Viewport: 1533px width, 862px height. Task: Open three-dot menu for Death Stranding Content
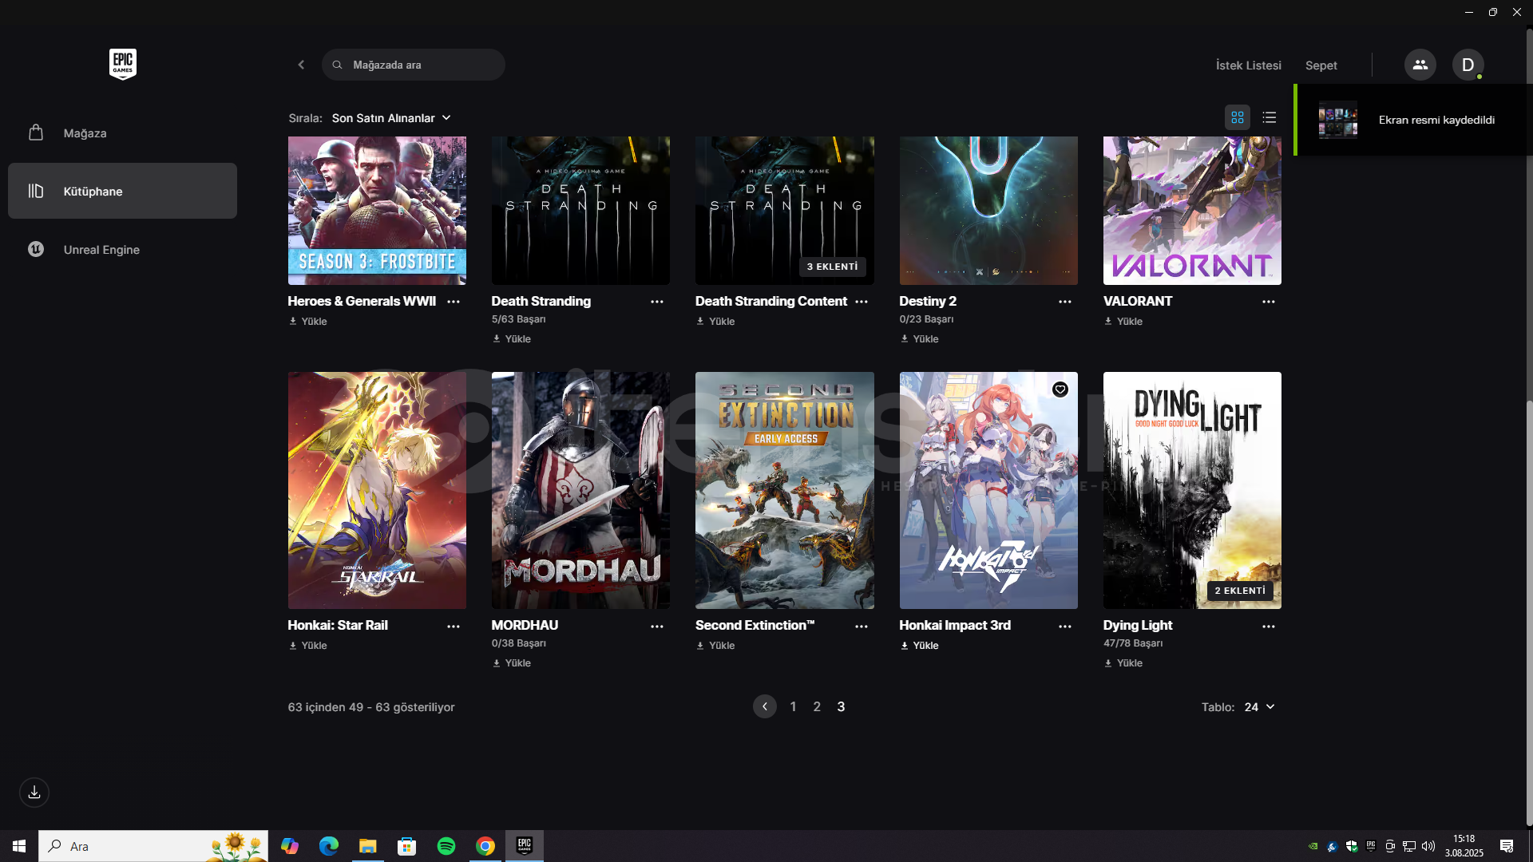pyautogui.click(x=862, y=302)
